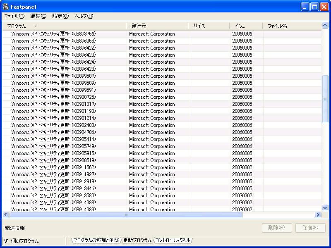Select the KB901017 security update row

click(x=162, y=104)
